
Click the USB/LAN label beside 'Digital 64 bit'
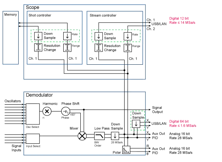point(159,124)
